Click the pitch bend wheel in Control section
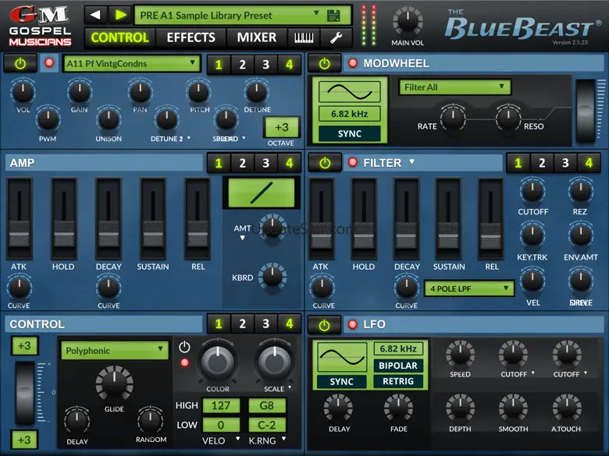Screen dimensions: 609x456 coord(25,392)
